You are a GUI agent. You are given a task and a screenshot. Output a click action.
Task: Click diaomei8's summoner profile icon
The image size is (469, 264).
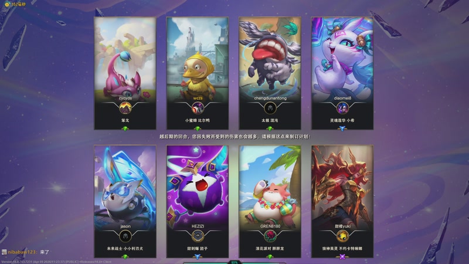pos(342,108)
